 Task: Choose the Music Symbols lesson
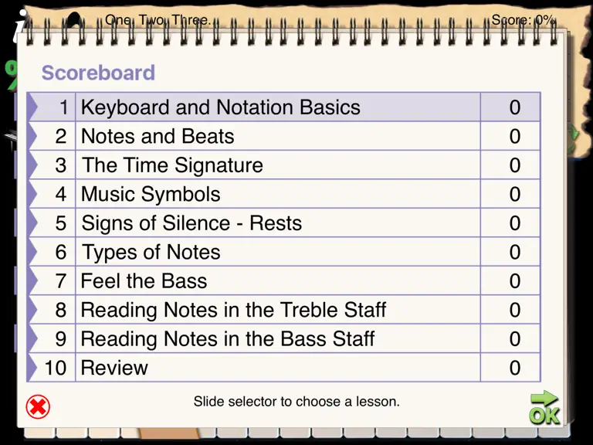[x=283, y=194]
